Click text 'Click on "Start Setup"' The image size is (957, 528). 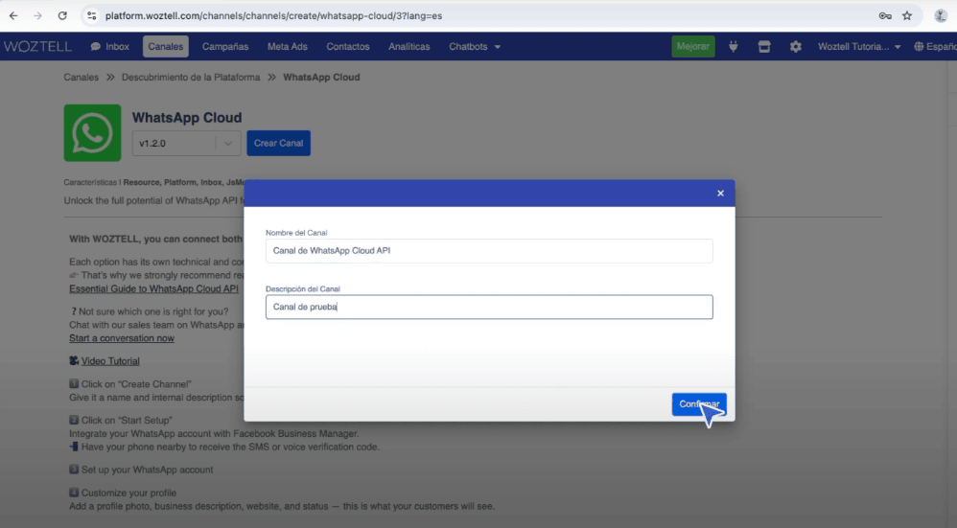(127, 420)
